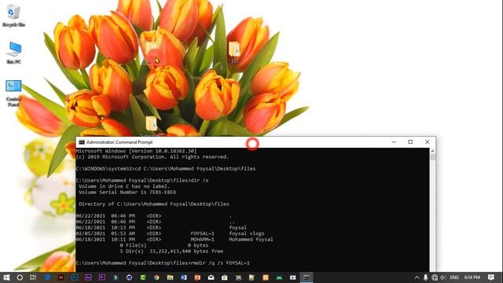
Task: Launch Adobe Premiere Pro from the taskbar
Action: [102, 277]
